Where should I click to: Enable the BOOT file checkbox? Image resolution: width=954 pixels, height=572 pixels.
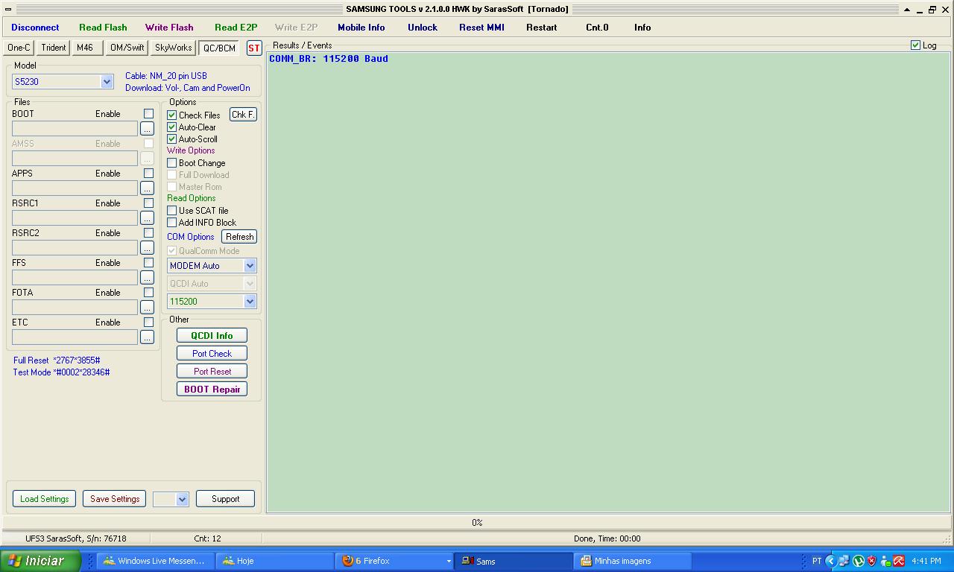pos(148,114)
